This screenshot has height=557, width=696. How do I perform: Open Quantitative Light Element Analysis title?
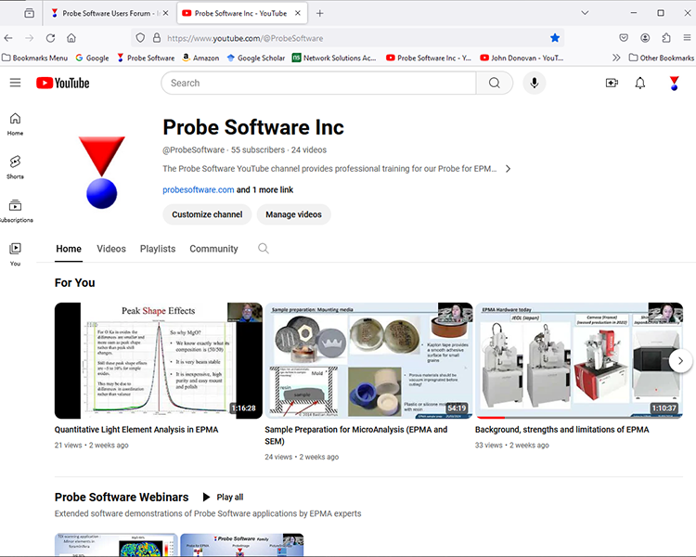[x=136, y=430]
